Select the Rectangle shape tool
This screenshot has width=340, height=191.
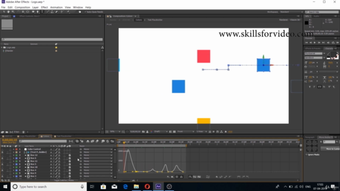33,12
